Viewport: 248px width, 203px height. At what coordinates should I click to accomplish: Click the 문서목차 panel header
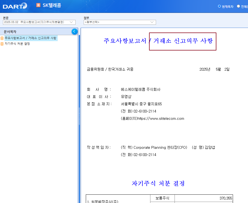pos(10,31)
